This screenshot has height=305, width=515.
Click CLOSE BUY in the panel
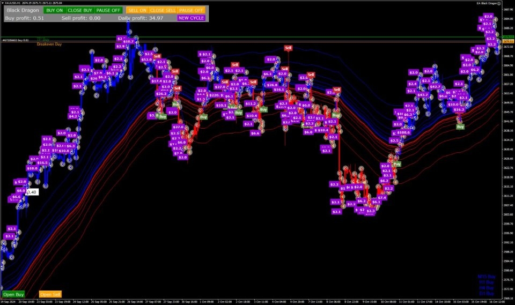[x=80, y=10]
